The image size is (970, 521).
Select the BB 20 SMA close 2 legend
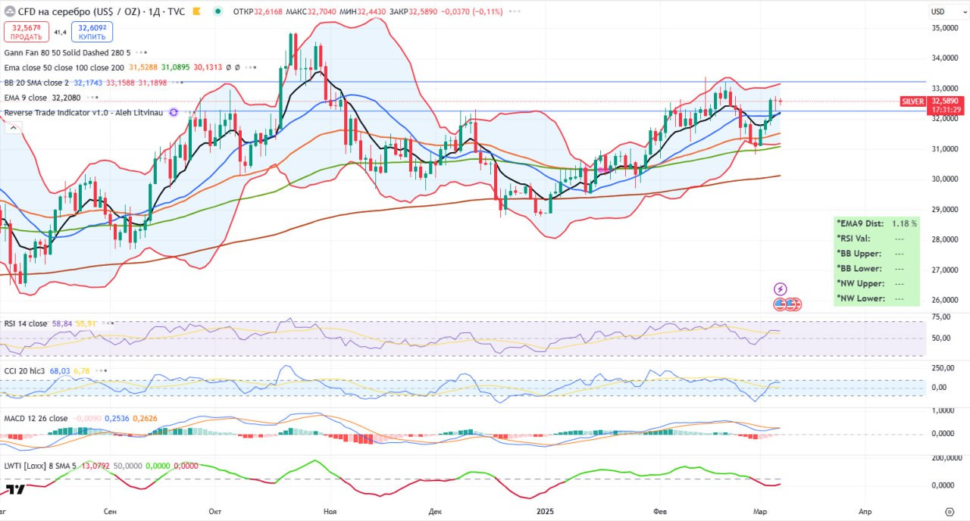coord(36,83)
